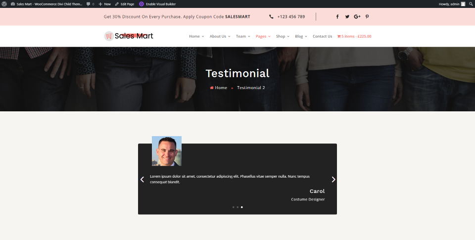Open the Twitter social icon

347,17
